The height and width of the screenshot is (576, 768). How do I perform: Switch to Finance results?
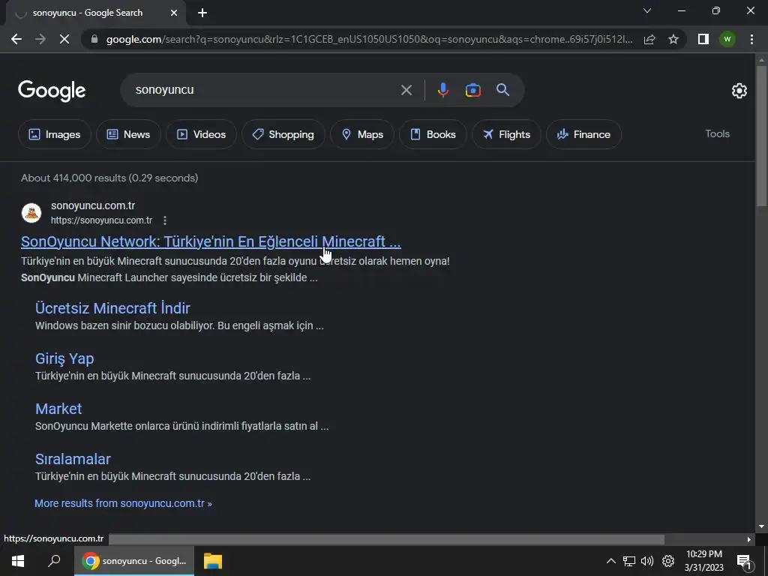coord(583,134)
